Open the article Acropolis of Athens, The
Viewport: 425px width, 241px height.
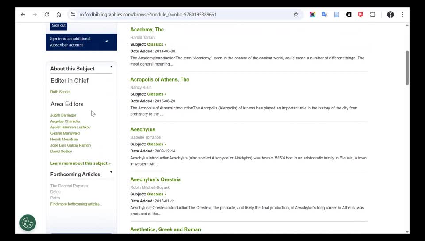point(160,79)
